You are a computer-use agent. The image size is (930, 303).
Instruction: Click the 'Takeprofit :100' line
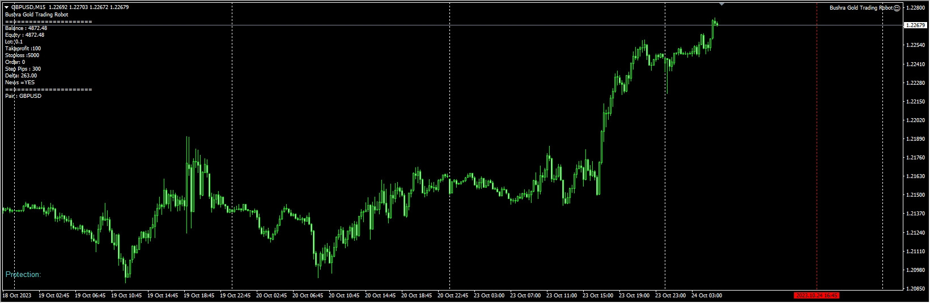pyautogui.click(x=23, y=49)
